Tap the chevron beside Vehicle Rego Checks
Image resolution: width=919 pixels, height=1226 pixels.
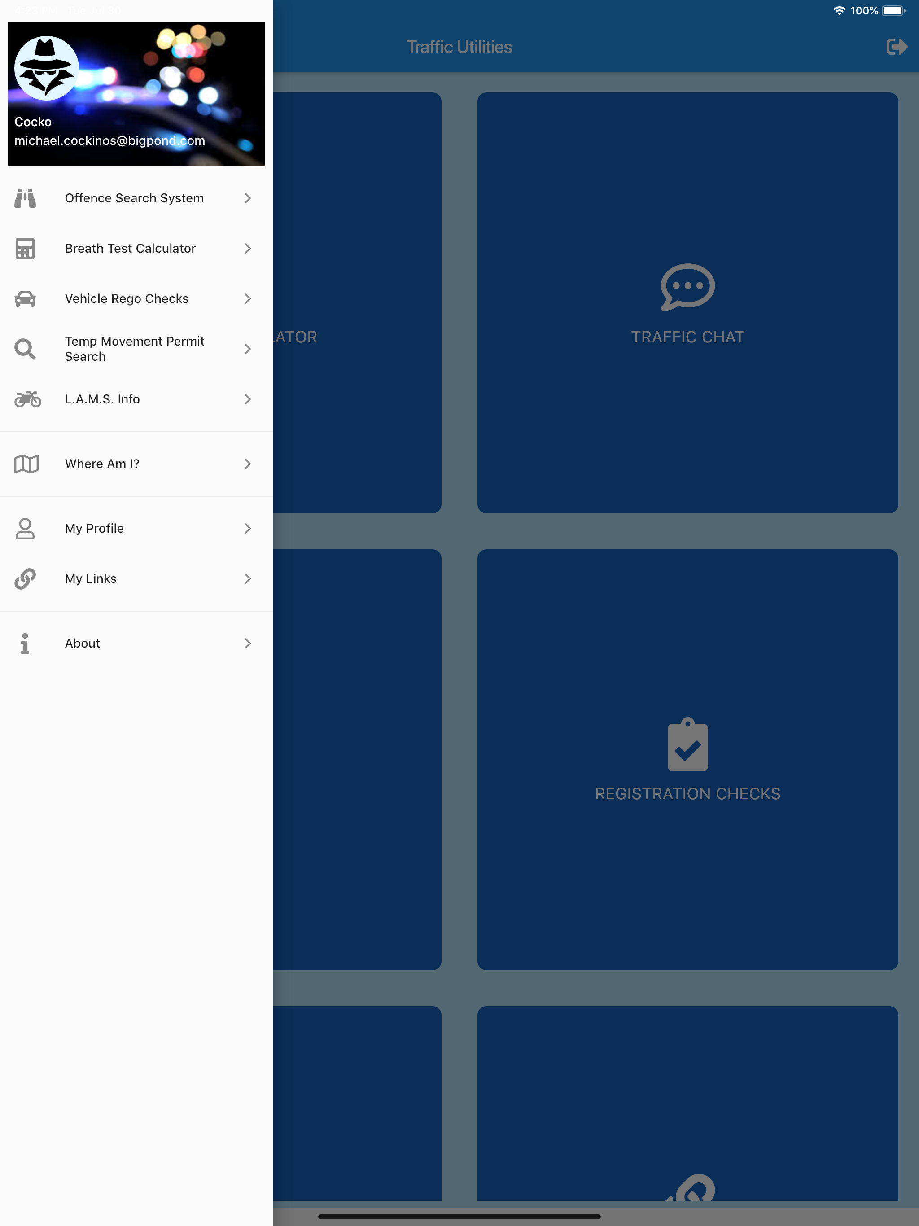pos(248,299)
